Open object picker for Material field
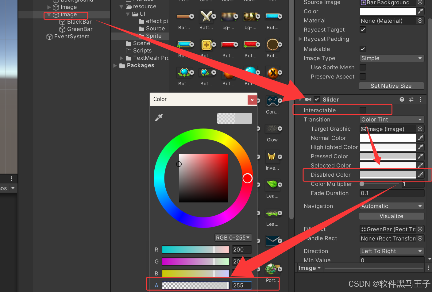 (420, 21)
